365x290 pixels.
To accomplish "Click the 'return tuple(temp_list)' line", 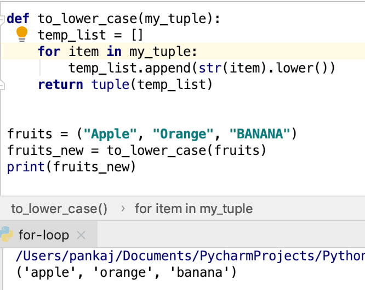I will 126,85.
